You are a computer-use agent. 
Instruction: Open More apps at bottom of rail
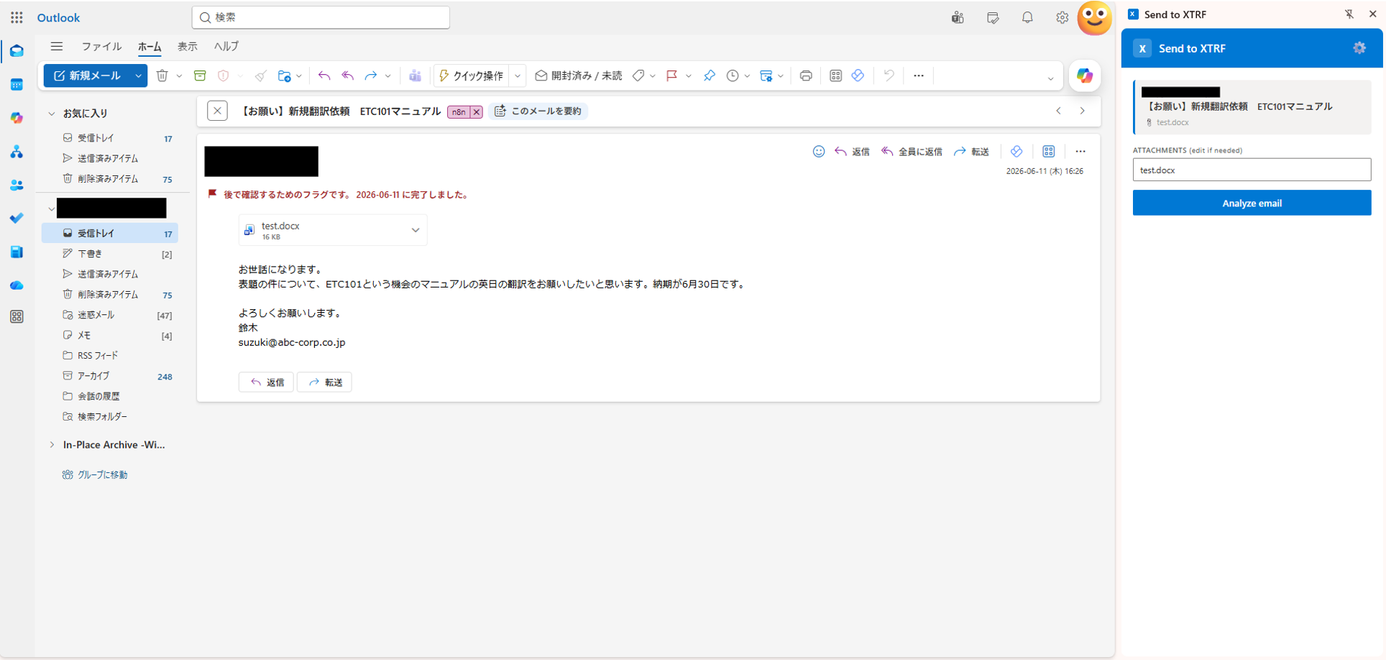pos(17,317)
